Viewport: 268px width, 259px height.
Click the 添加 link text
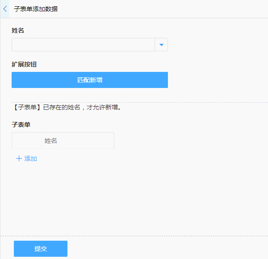point(31,159)
